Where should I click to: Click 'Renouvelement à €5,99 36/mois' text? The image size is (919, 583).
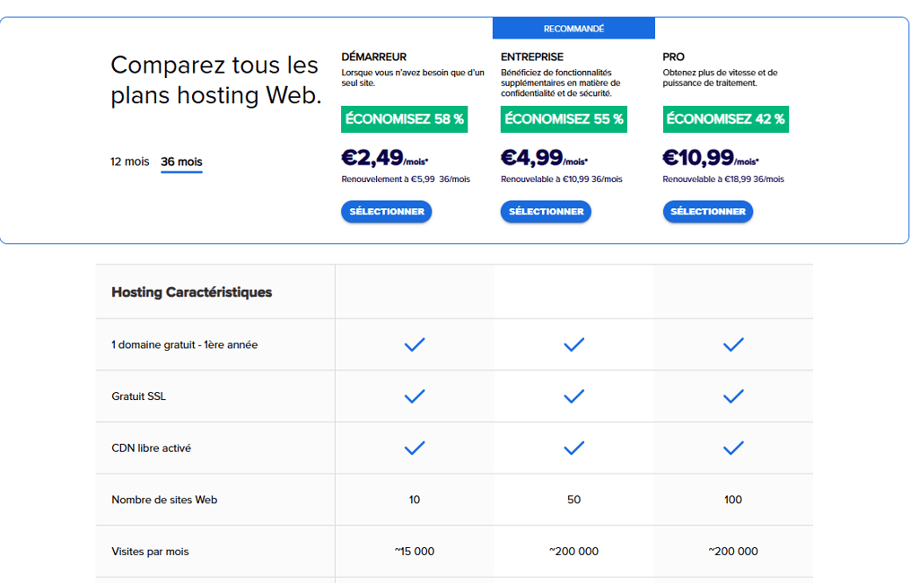406,179
